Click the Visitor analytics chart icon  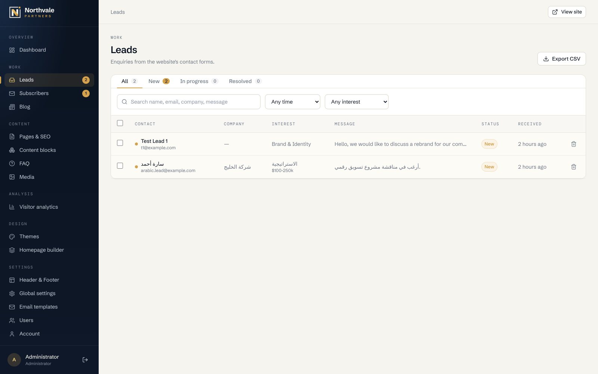tap(12, 207)
